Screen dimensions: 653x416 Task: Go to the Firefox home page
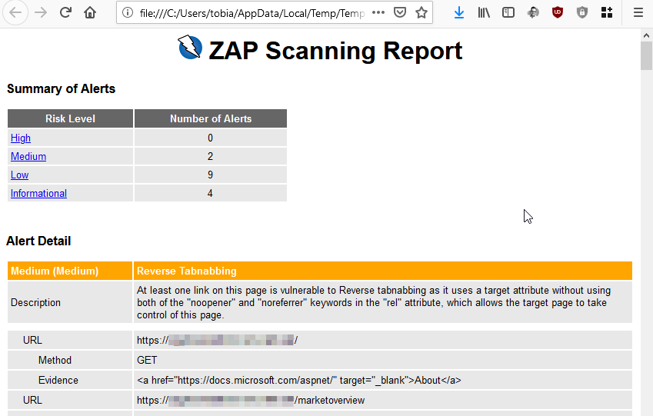point(90,12)
